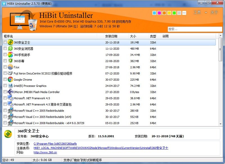
Task: Click the Microsoft .NET Framework 4.5 icon
Action: point(10,98)
